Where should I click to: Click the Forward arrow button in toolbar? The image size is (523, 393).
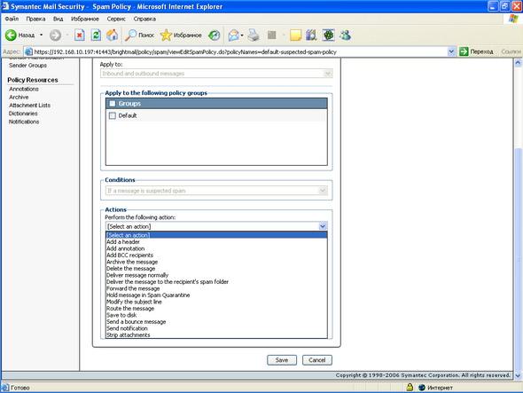tap(55, 35)
